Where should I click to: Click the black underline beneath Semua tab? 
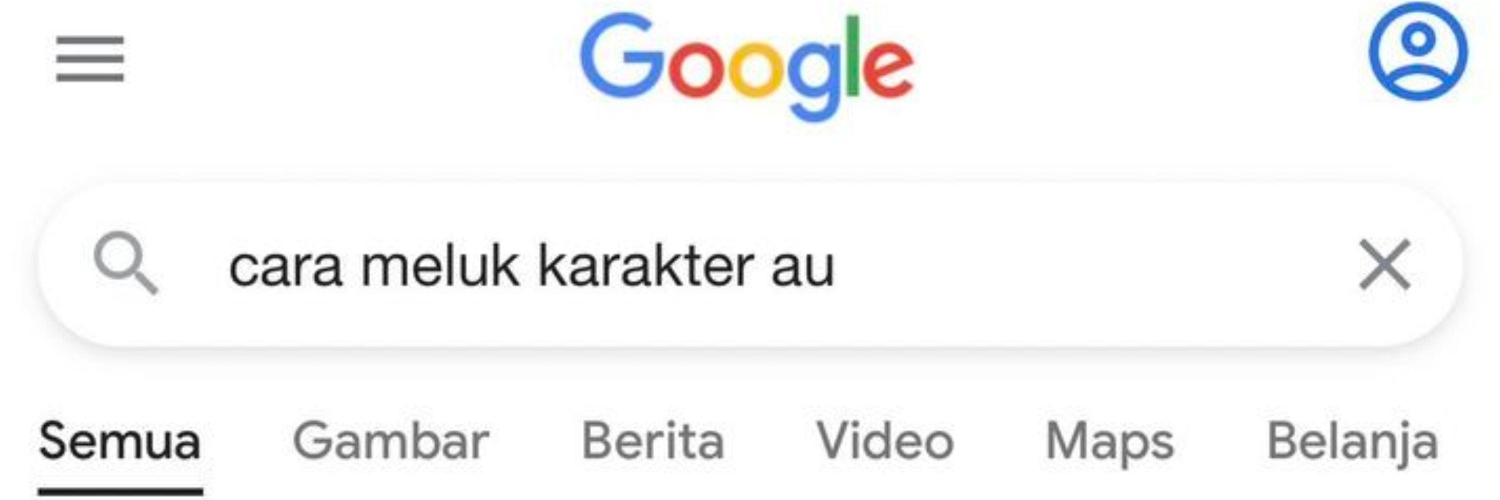pyautogui.click(x=120, y=492)
